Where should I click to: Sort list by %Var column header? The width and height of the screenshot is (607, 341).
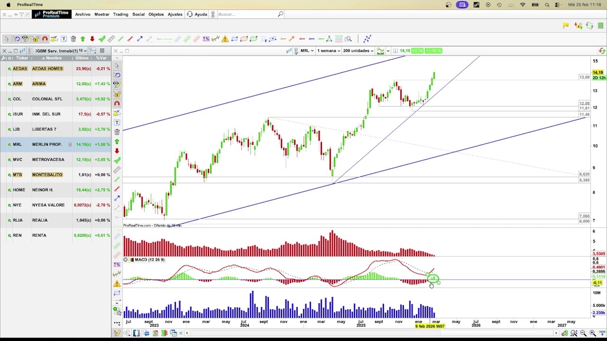[x=101, y=58]
